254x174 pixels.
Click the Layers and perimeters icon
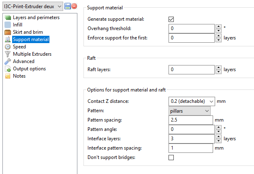pos(8,17)
